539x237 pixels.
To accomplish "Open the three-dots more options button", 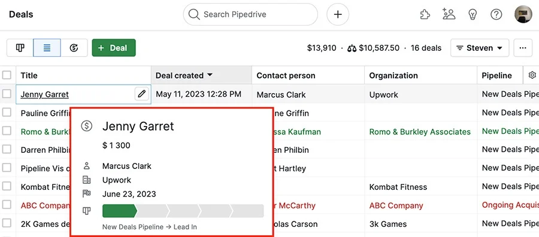I will tap(523, 48).
